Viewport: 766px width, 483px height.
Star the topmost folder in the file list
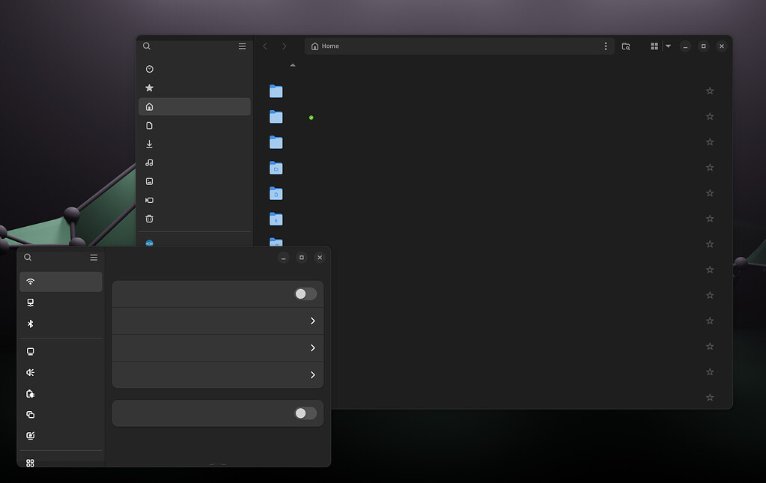709,91
